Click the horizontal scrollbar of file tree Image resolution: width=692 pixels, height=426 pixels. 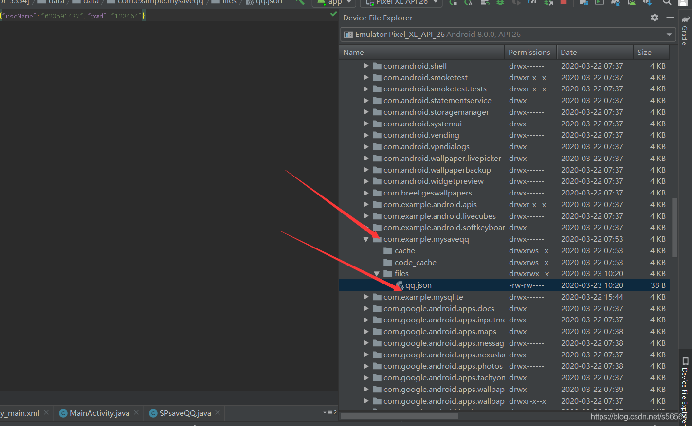399,416
